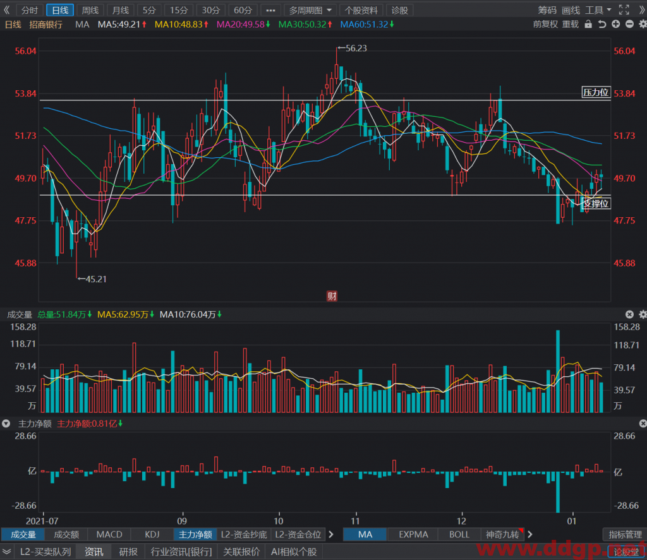Open 关联报价 tab
This screenshot has height=560, width=647.
[x=241, y=552]
